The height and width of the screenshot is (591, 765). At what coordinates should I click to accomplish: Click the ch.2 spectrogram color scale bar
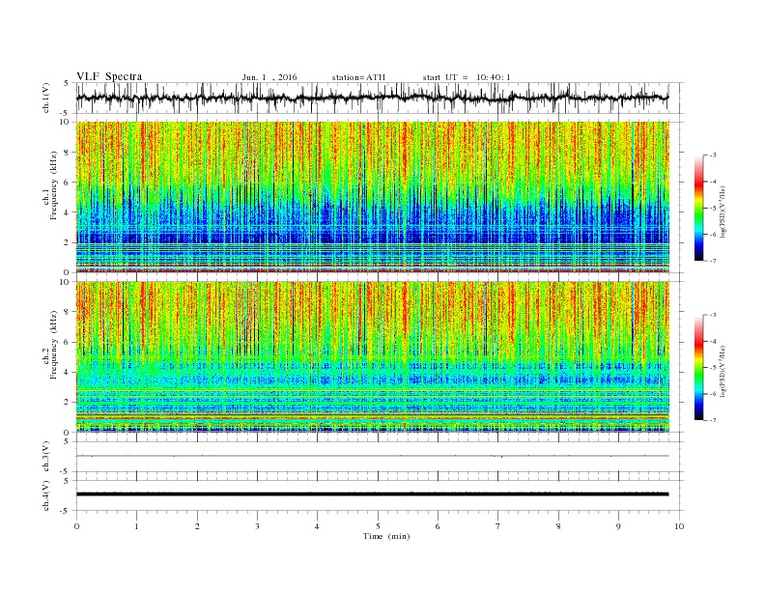click(698, 367)
